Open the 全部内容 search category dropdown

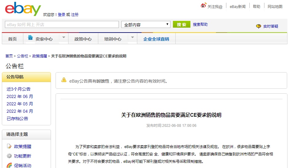tap(146, 25)
